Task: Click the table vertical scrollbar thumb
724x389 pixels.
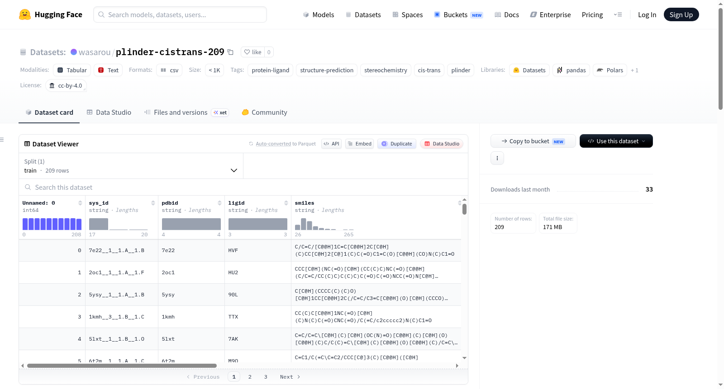Action: (464, 209)
